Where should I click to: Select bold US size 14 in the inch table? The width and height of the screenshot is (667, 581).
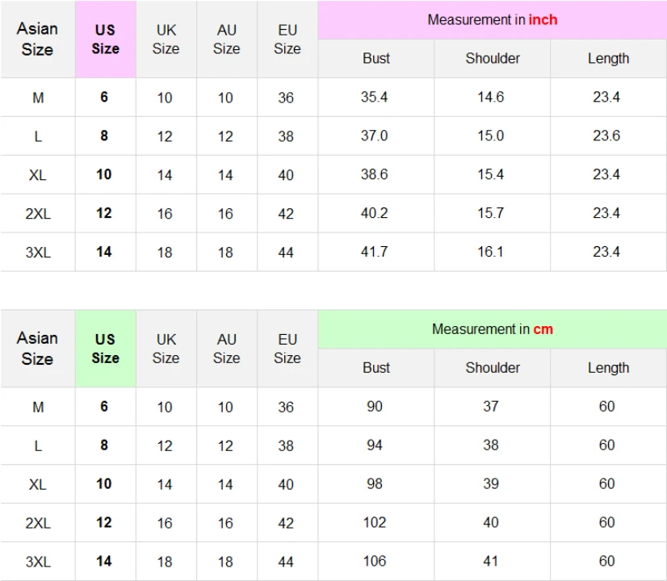pyautogui.click(x=104, y=252)
